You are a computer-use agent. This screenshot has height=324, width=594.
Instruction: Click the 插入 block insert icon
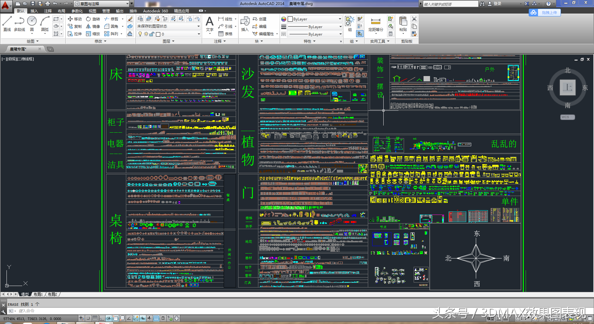(245, 24)
